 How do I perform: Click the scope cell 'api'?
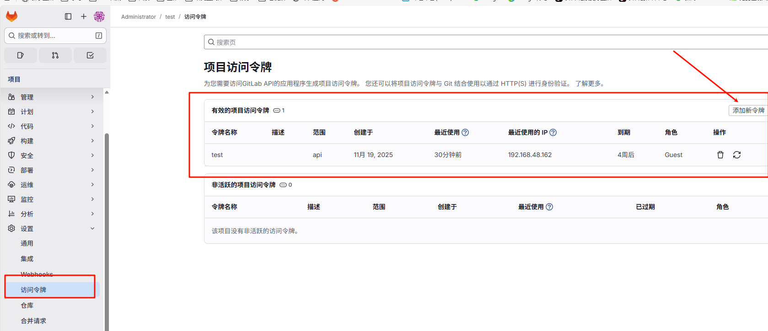[x=317, y=155]
